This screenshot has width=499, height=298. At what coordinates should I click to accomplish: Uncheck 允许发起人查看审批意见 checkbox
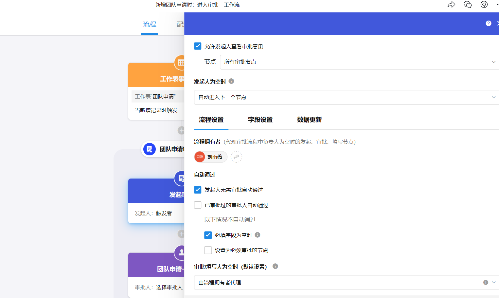198,46
